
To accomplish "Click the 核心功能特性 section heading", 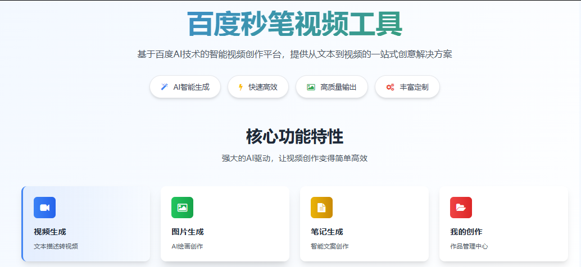I will coord(294,137).
